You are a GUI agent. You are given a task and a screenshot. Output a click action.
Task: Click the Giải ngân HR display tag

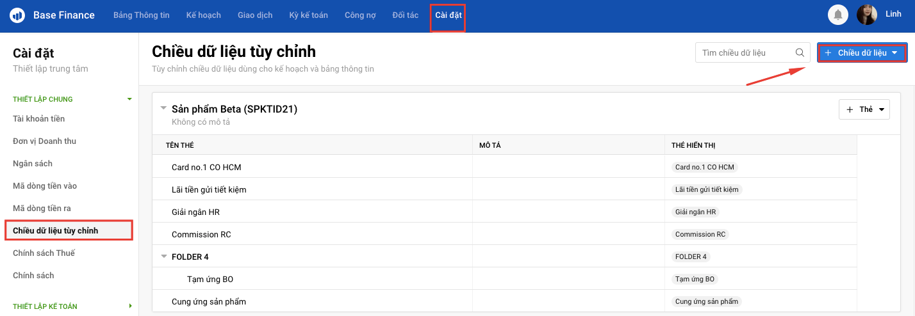[x=696, y=212]
